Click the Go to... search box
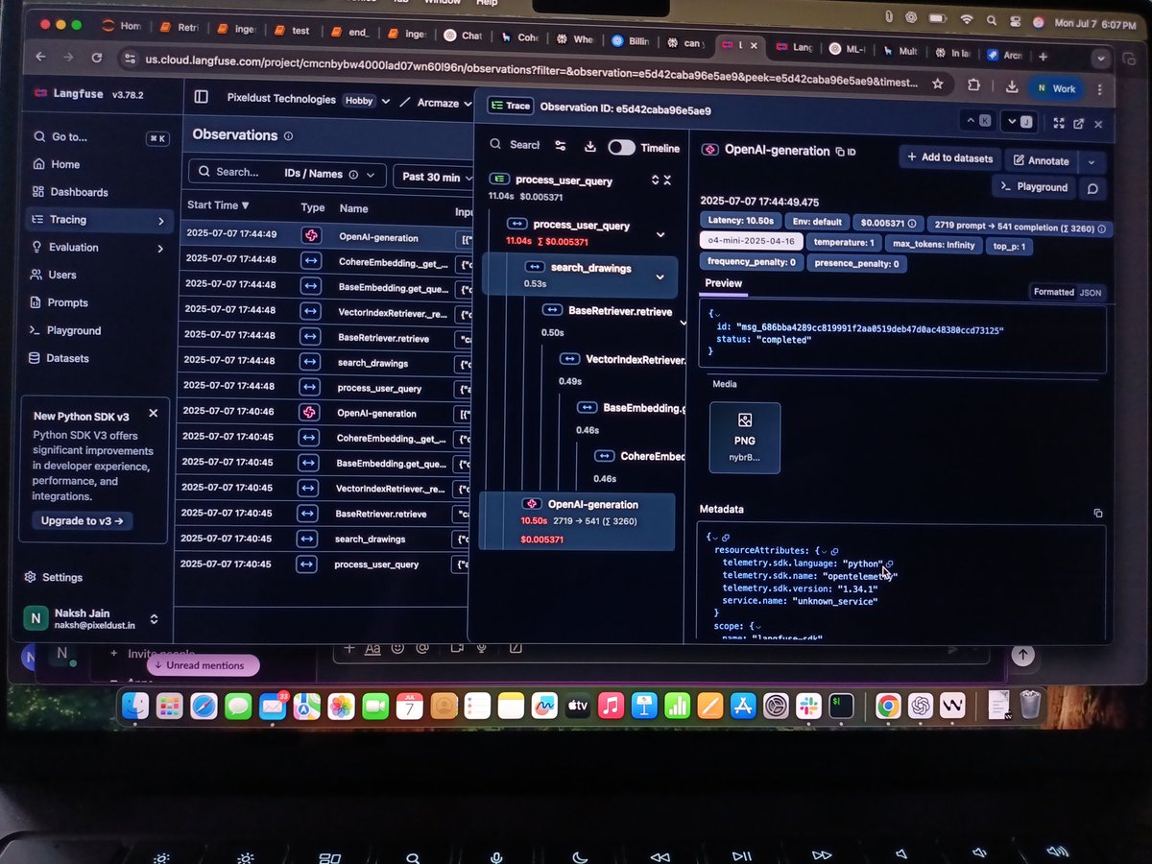Screen dimensions: 1152x864 [x=99, y=137]
